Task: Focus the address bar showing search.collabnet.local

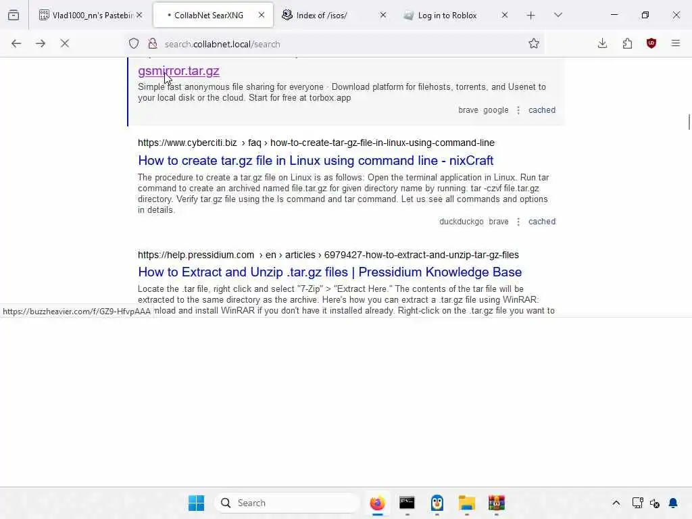Action: [335, 44]
